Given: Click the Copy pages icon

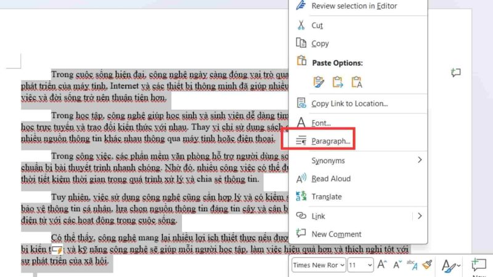Looking at the screenshot, I should (x=301, y=42).
